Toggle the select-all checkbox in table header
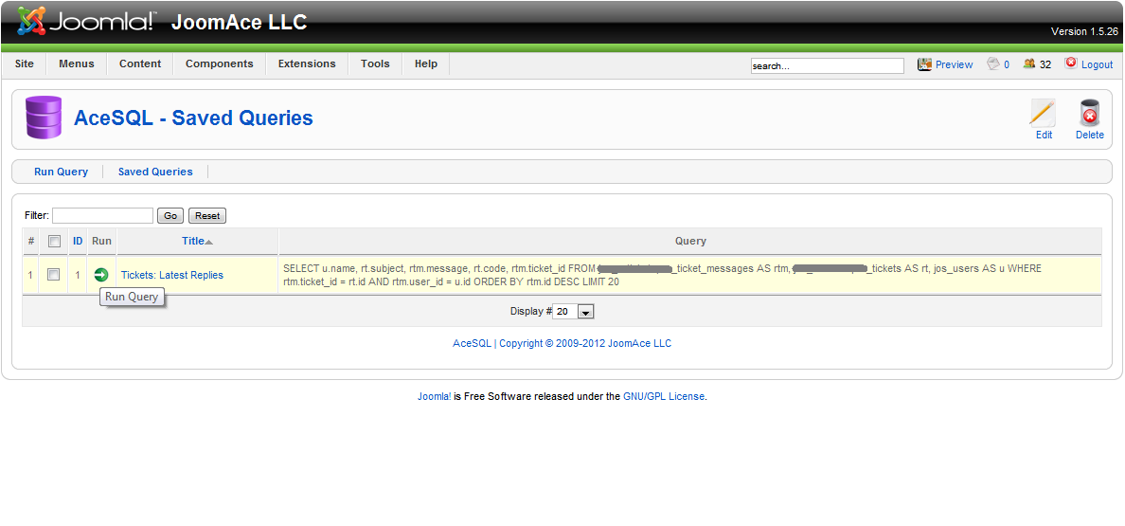The image size is (1125, 526). pyautogui.click(x=54, y=242)
